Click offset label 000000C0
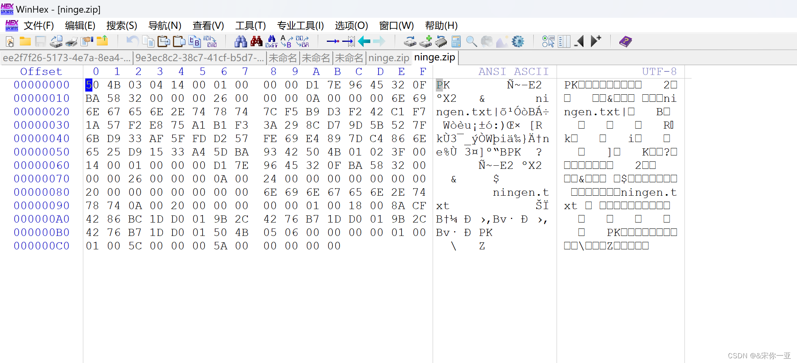The image size is (797, 363). pyautogui.click(x=41, y=246)
